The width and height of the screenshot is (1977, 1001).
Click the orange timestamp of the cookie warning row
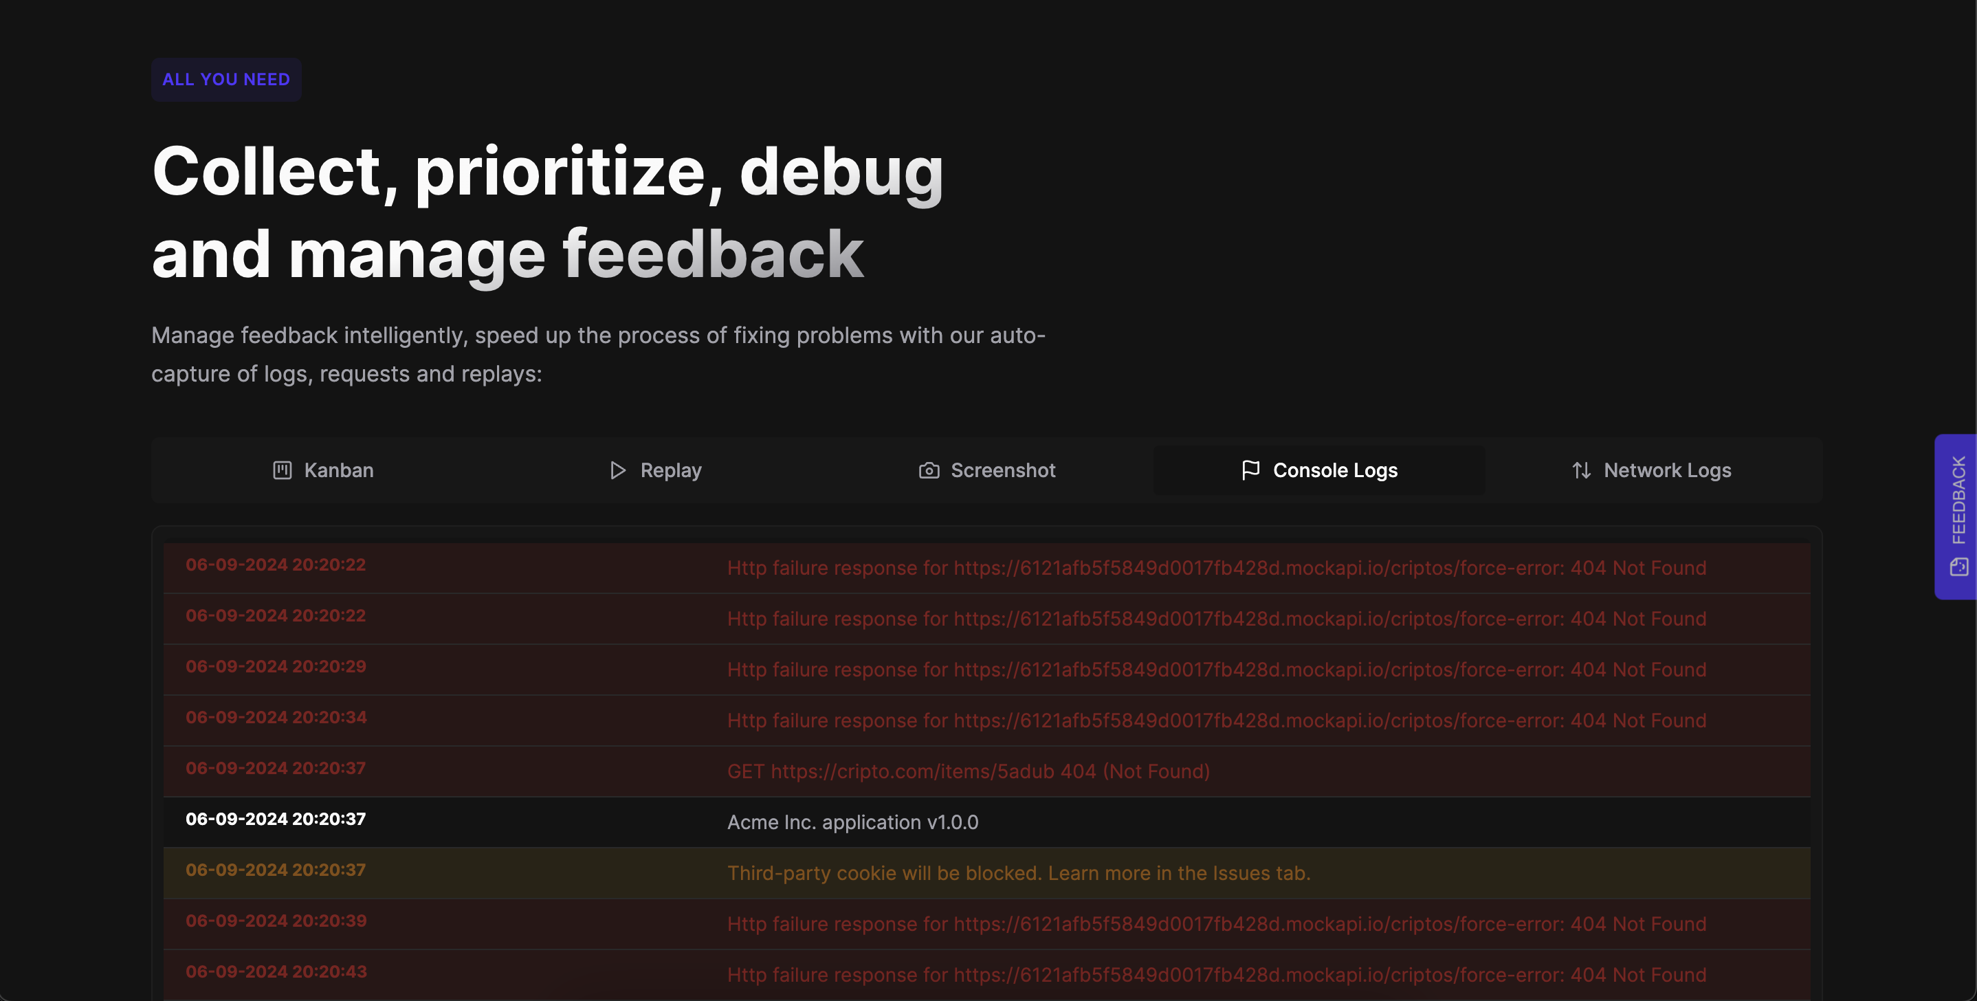(x=276, y=870)
